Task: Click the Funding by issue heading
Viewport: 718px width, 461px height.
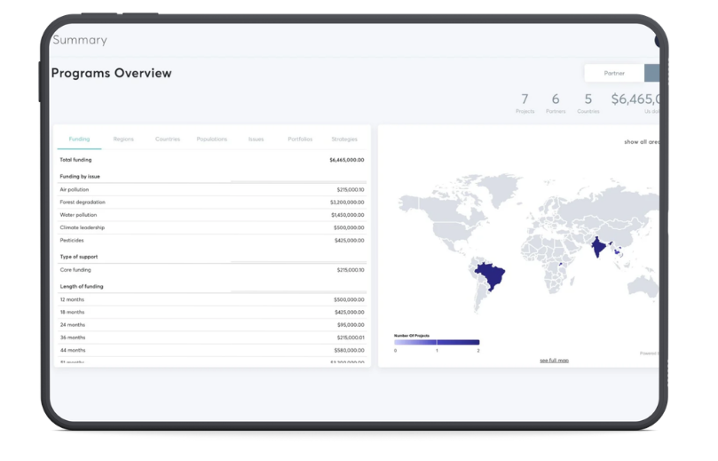Action: [80, 177]
